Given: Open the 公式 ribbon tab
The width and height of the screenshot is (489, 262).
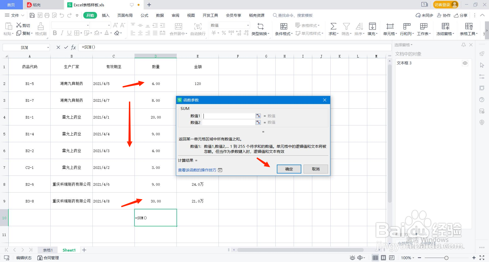Looking at the screenshot, I should tap(144, 15).
